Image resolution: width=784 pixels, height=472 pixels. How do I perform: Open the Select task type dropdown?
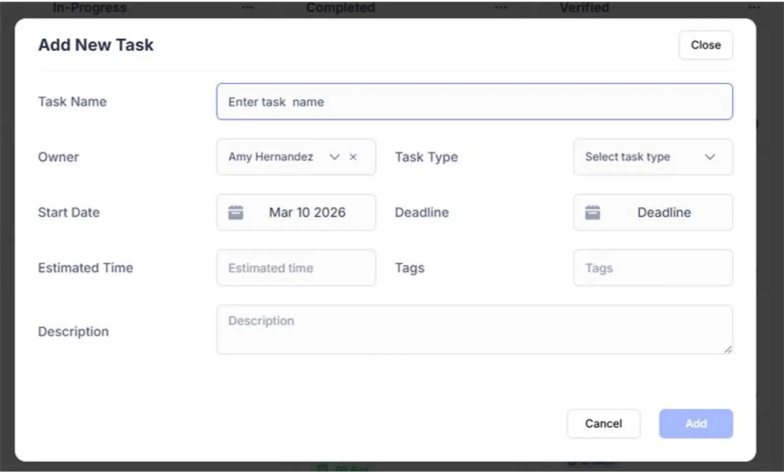[627, 157]
